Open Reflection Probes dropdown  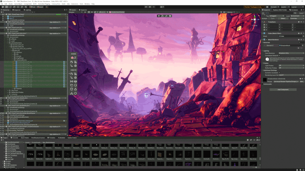(x=291, y=68)
